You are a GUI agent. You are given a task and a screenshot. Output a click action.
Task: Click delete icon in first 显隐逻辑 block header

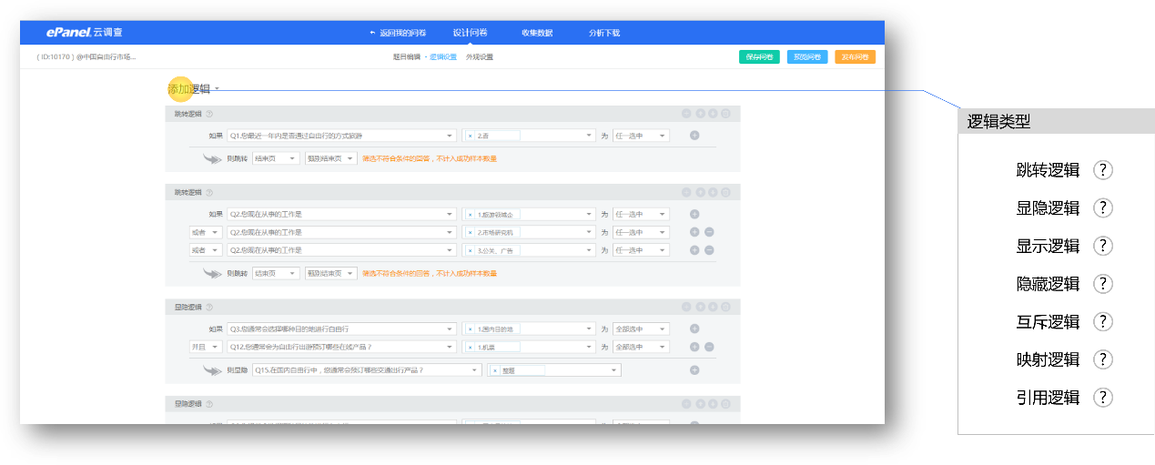725,307
